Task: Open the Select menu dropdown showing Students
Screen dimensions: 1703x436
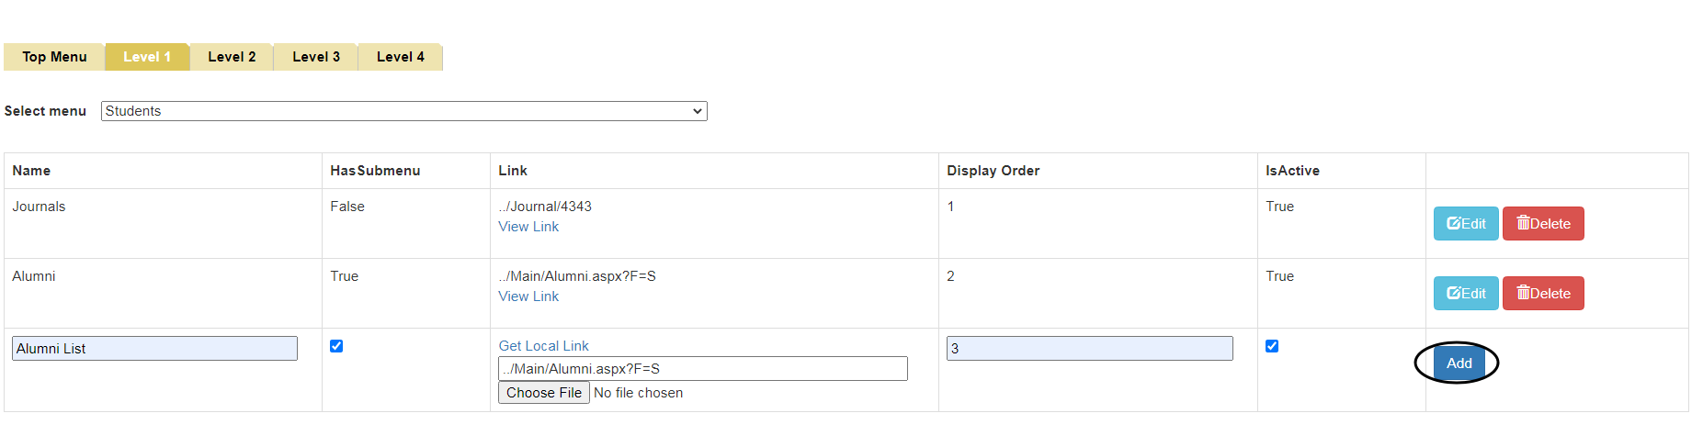Action: pos(403,111)
